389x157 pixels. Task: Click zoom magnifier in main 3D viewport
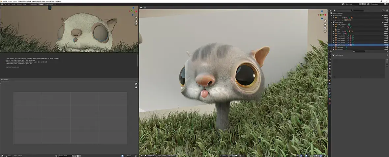[325, 21]
